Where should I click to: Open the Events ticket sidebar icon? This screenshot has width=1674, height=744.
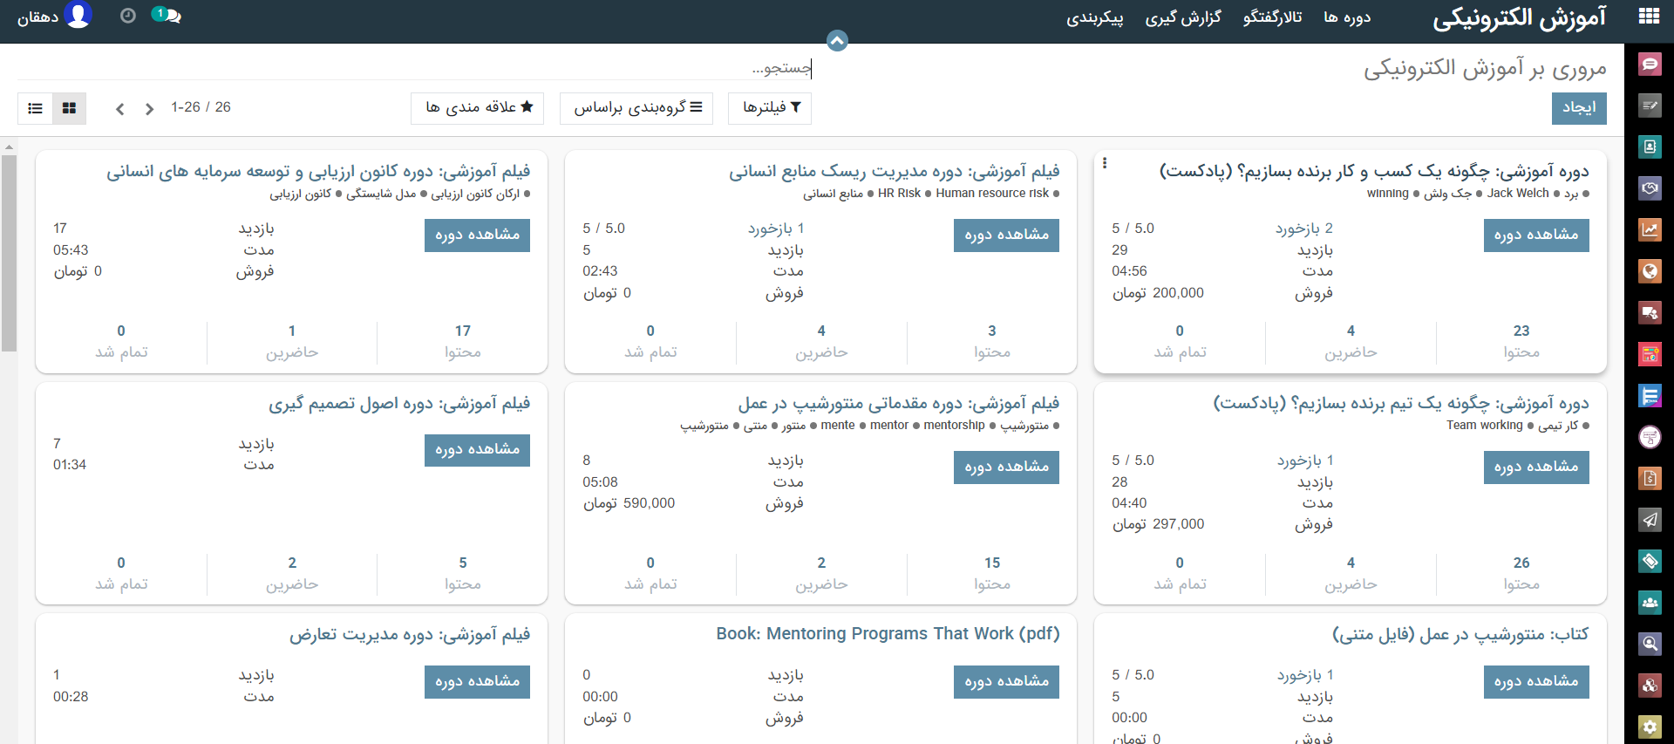tap(1650, 561)
